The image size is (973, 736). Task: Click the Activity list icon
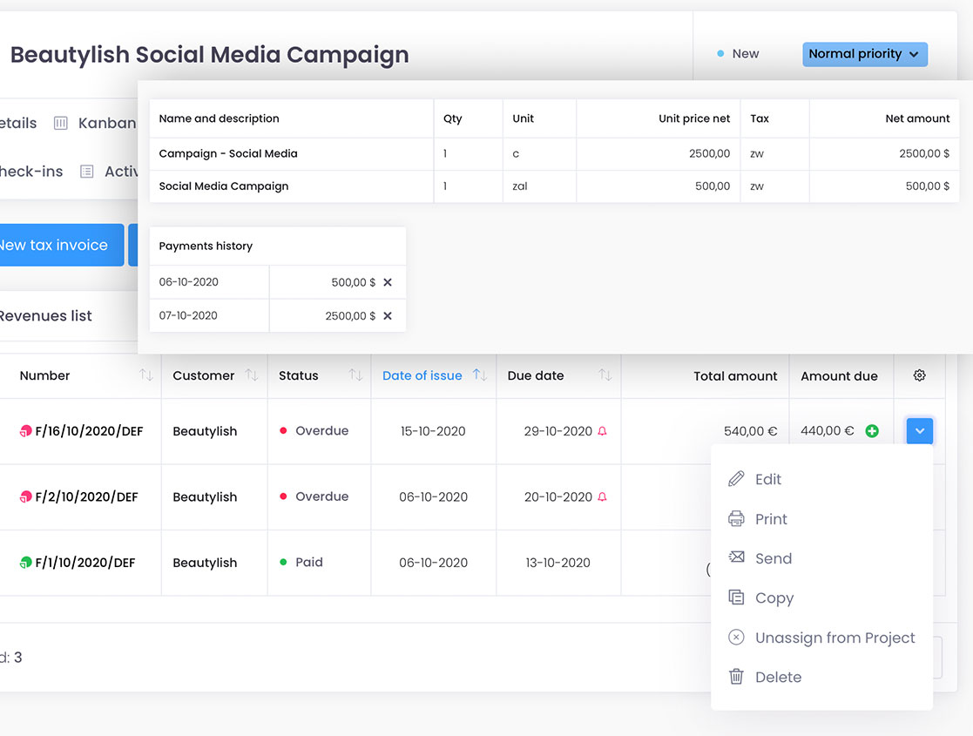[87, 172]
